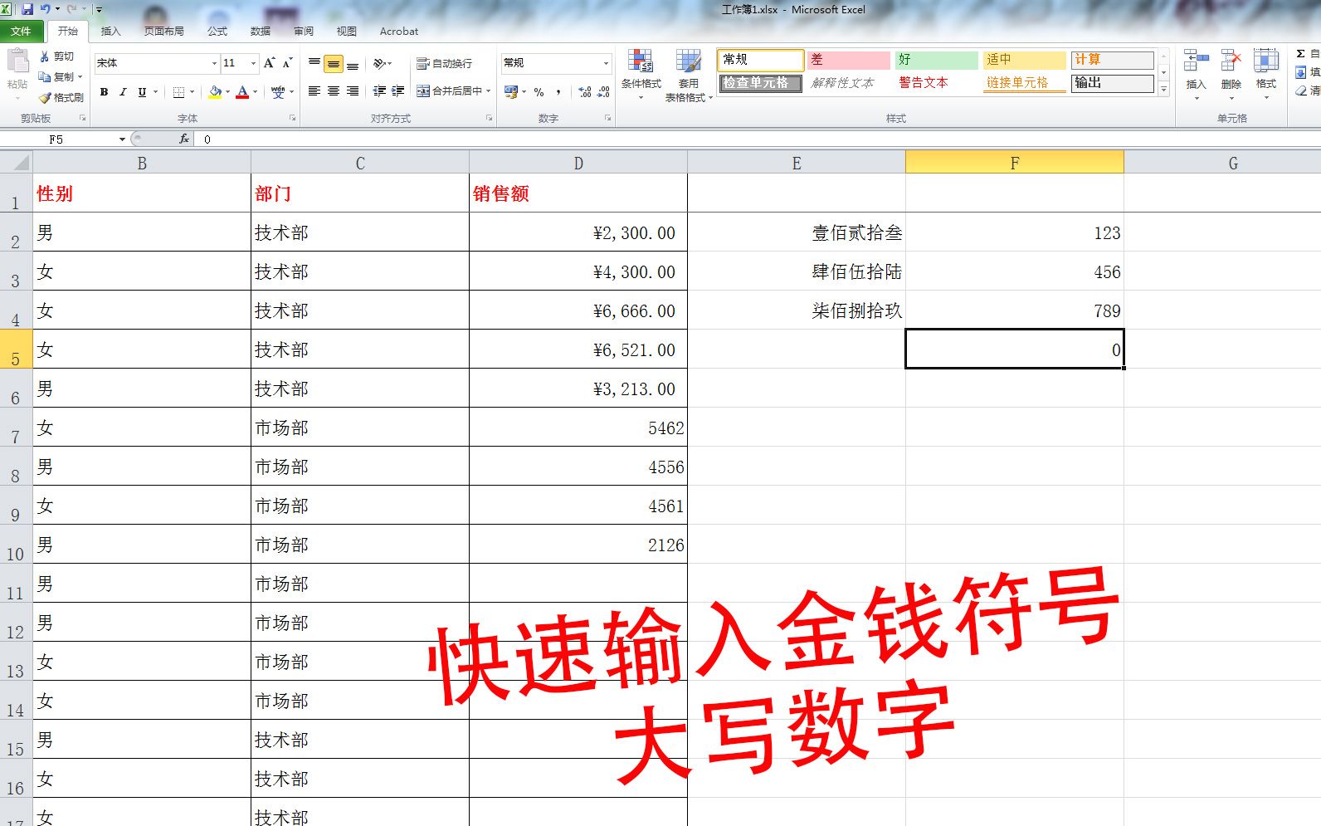Apply the Good (好) cell style
The height and width of the screenshot is (826, 1321).
(x=937, y=60)
